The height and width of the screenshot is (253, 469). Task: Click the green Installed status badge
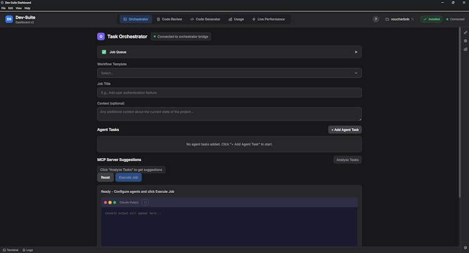[431, 19]
